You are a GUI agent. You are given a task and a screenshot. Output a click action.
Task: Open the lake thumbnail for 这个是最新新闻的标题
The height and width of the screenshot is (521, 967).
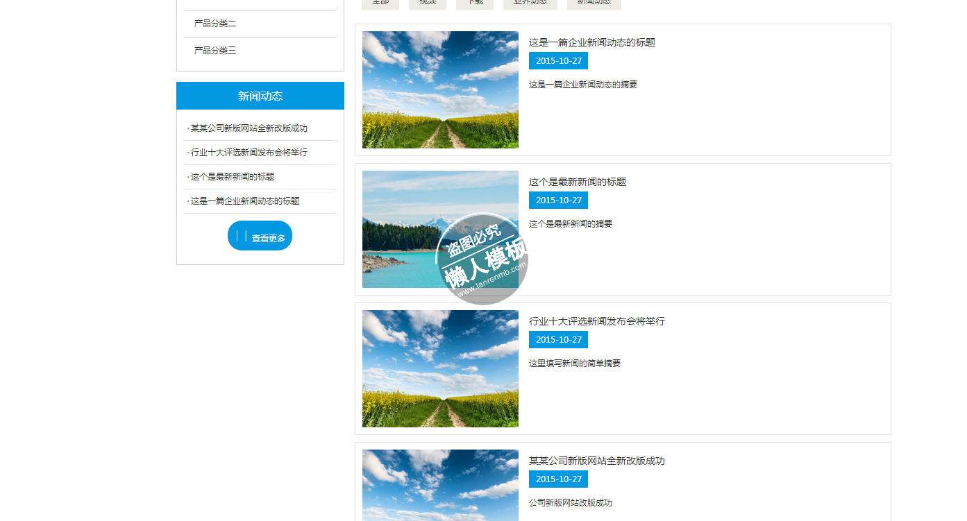(x=440, y=229)
